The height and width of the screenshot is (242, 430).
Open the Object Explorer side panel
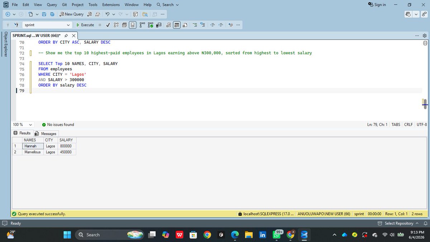pyautogui.click(x=5, y=44)
